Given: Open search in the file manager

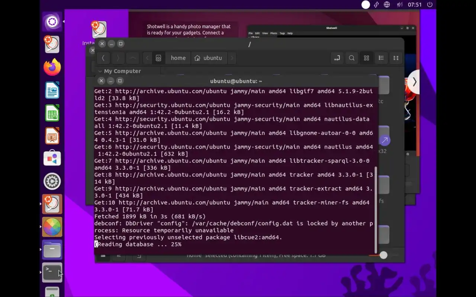Looking at the screenshot, I should [351, 58].
